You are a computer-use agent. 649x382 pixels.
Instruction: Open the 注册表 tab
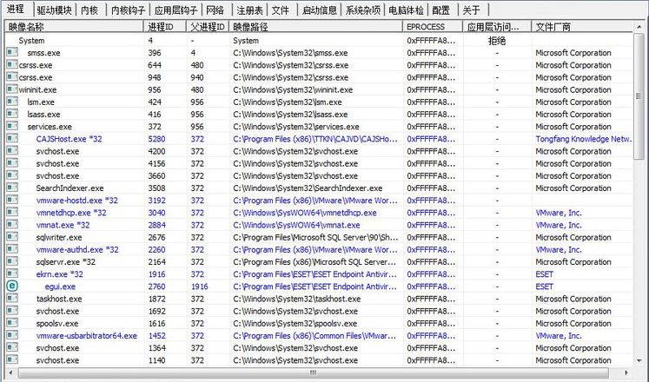[x=249, y=10]
